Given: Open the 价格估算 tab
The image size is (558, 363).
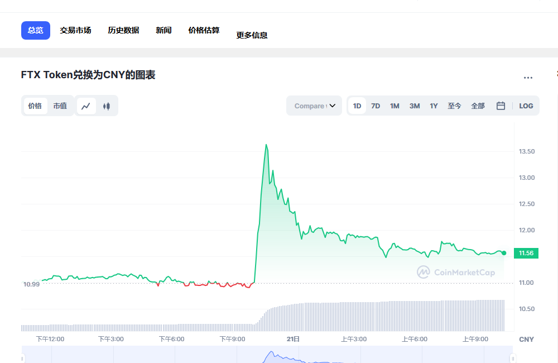Looking at the screenshot, I should [x=204, y=30].
